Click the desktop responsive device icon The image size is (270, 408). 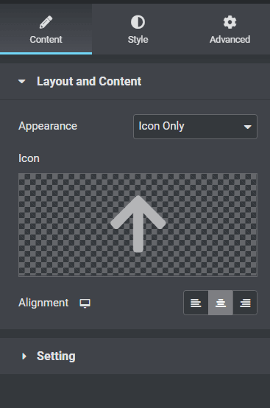coord(85,303)
